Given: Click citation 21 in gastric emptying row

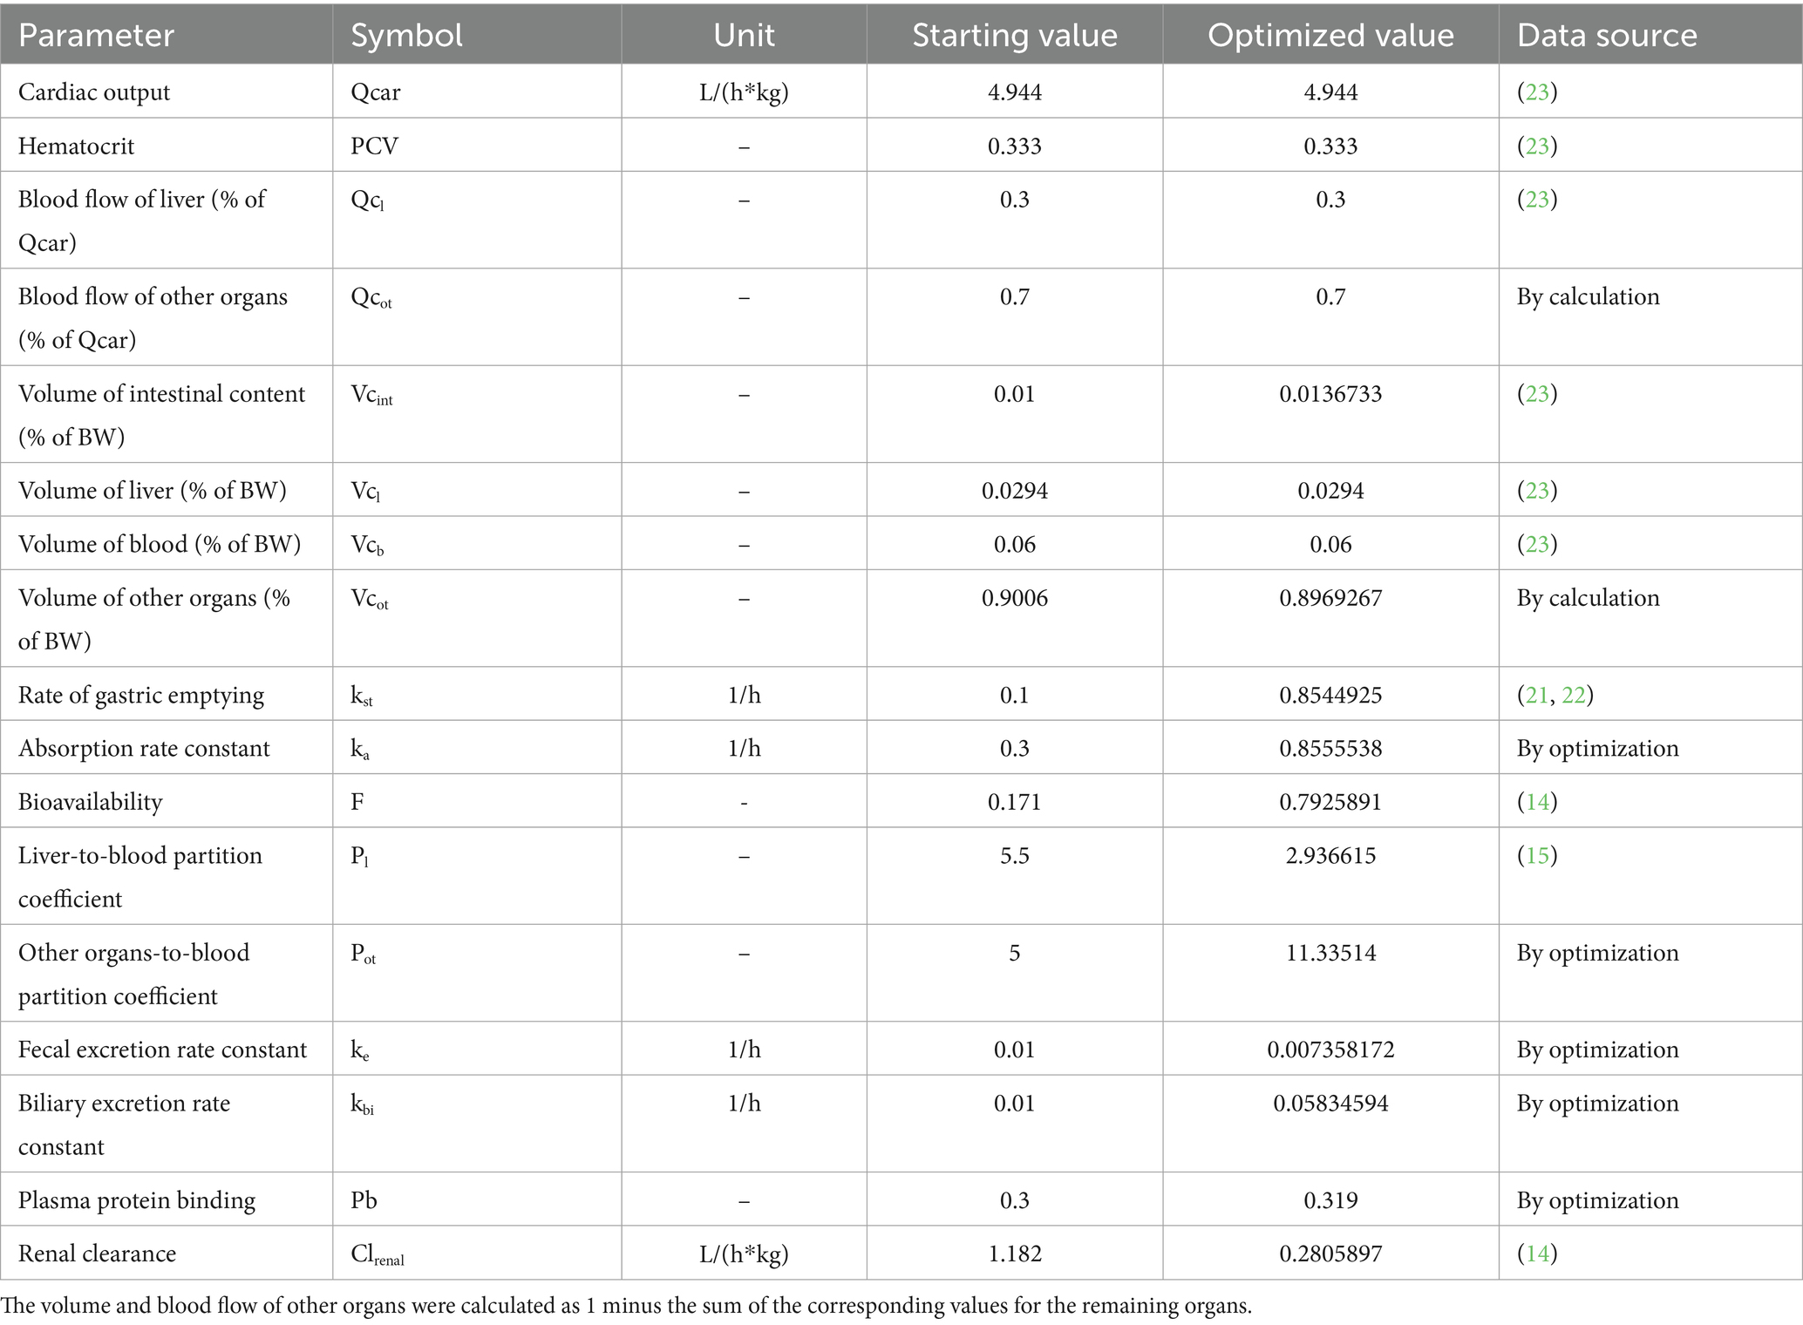Looking at the screenshot, I should pos(1536,695).
